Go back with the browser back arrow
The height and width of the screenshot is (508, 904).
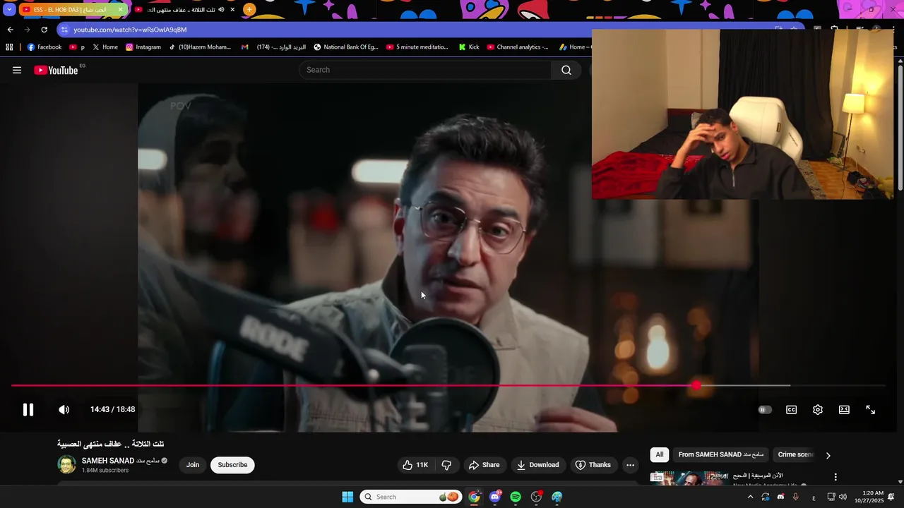[10, 30]
